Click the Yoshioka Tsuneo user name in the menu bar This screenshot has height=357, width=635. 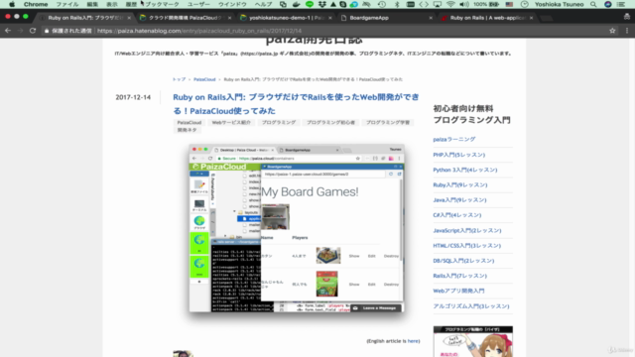(x=560, y=4)
